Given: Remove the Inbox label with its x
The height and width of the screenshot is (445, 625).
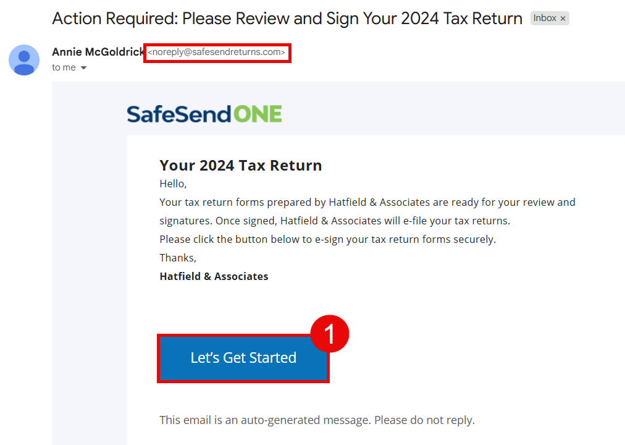Looking at the screenshot, I should 563,19.
